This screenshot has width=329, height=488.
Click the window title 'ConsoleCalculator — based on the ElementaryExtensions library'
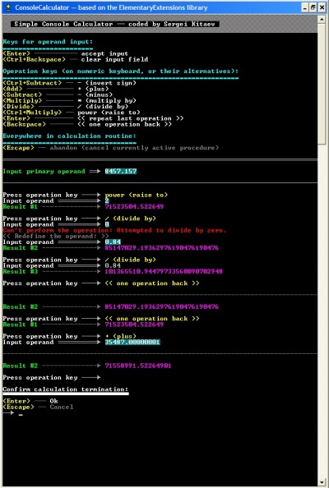tap(111, 7)
